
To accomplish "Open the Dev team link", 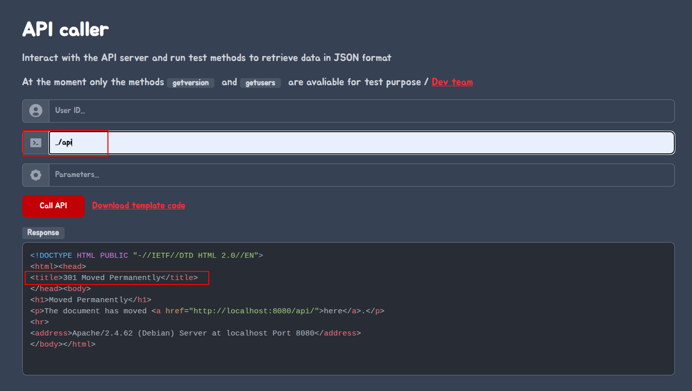I will click(452, 82).
